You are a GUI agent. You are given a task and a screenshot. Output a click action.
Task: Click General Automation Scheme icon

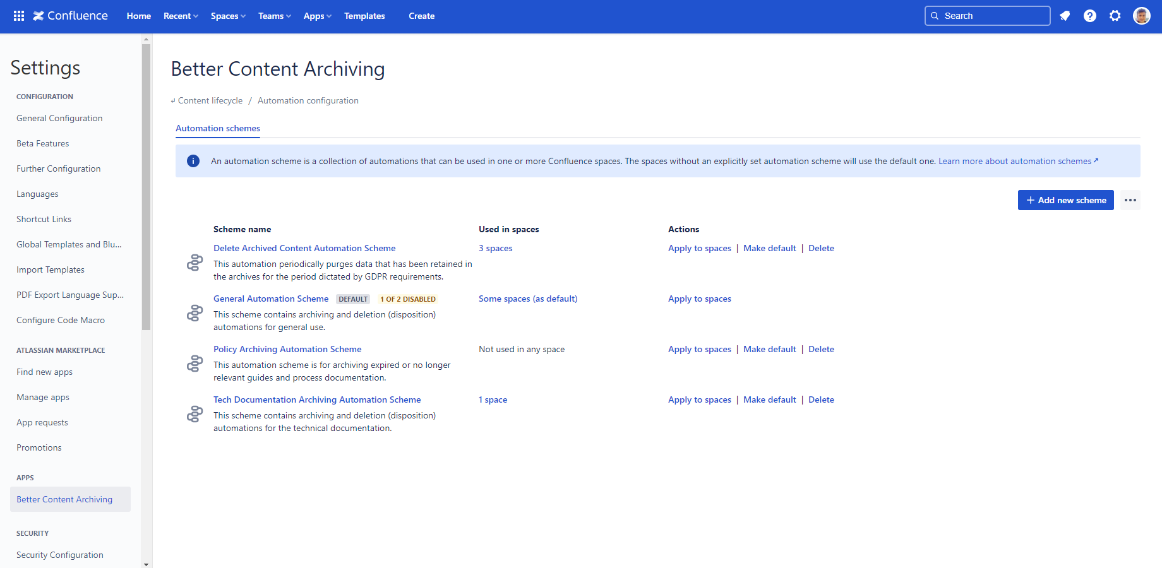195,313
